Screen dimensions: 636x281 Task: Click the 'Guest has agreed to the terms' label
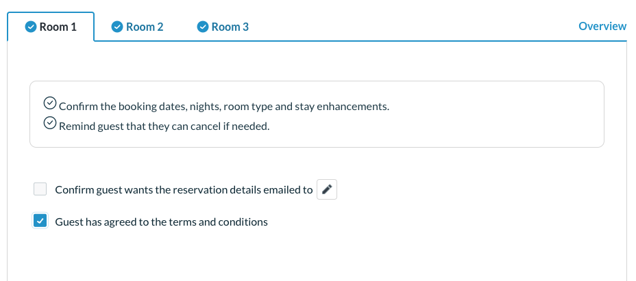coord(161,222)
